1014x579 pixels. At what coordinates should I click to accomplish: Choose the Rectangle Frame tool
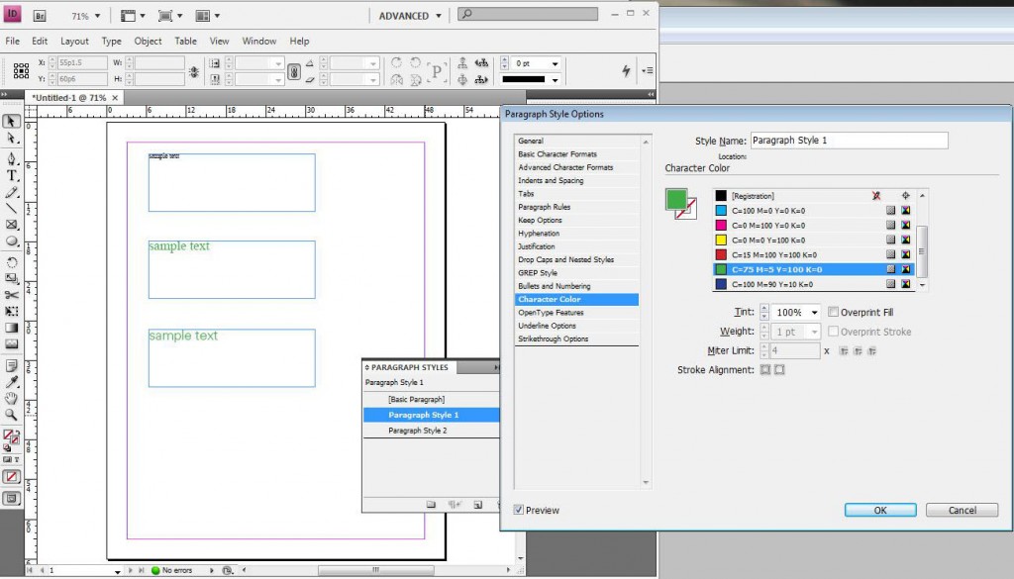(11, 225)
